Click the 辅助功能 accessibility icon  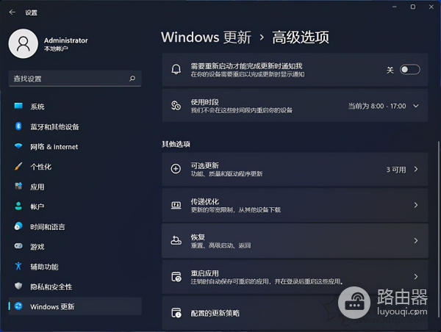tap(18, 266)
